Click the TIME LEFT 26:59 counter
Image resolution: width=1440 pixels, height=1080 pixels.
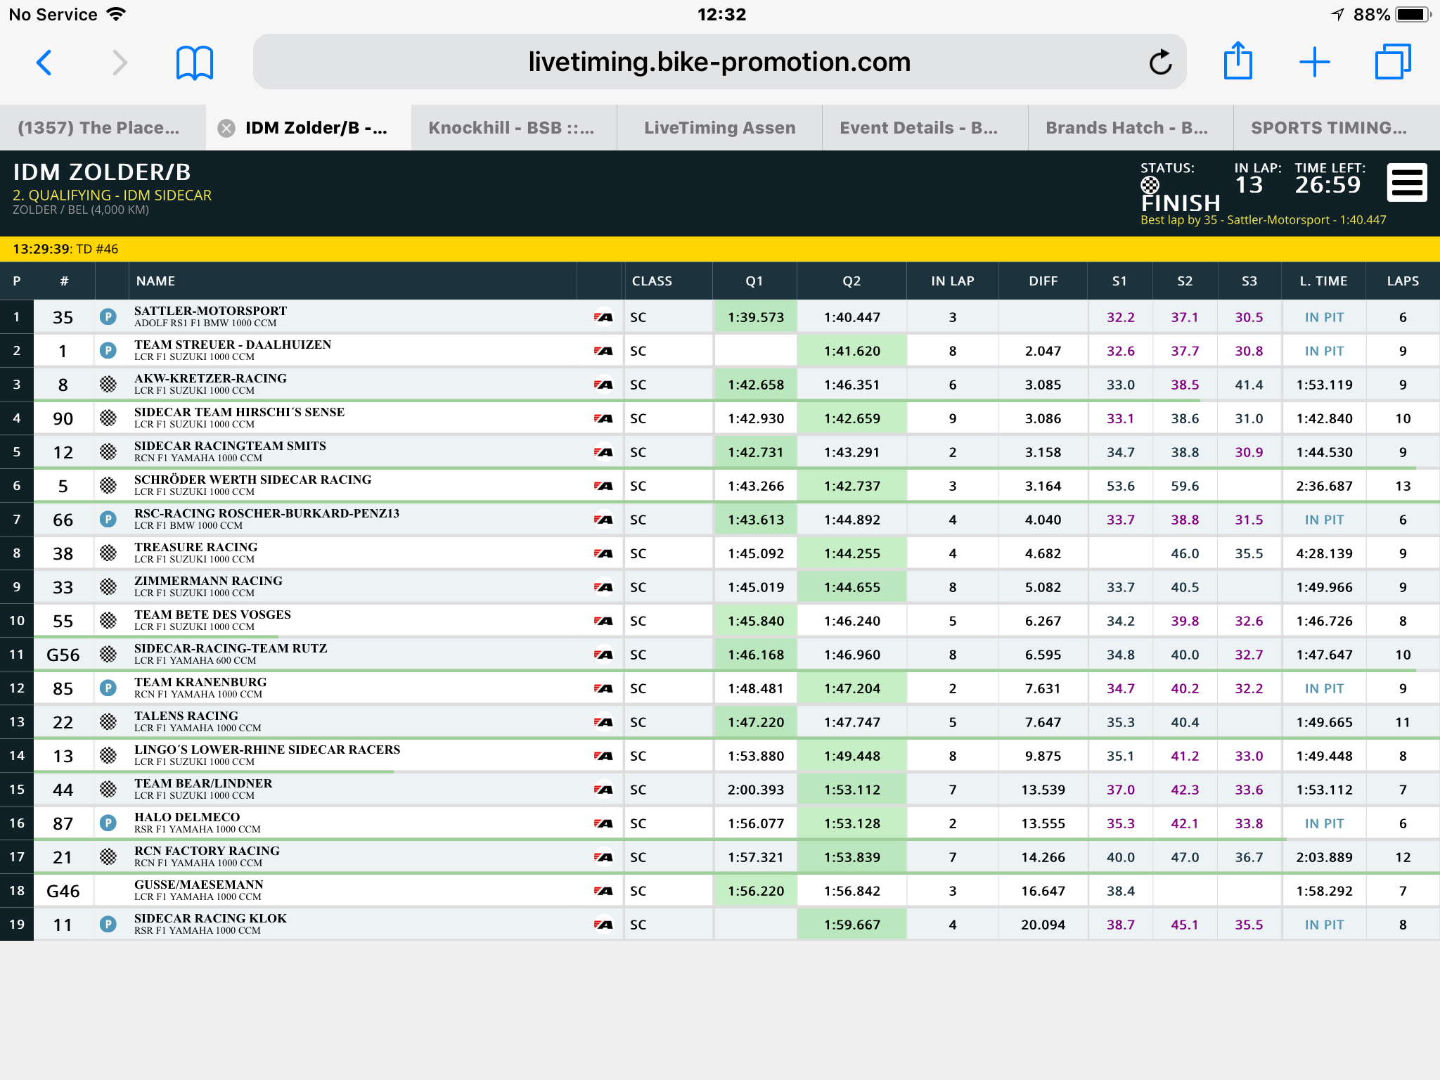(x=1328, y=185)
